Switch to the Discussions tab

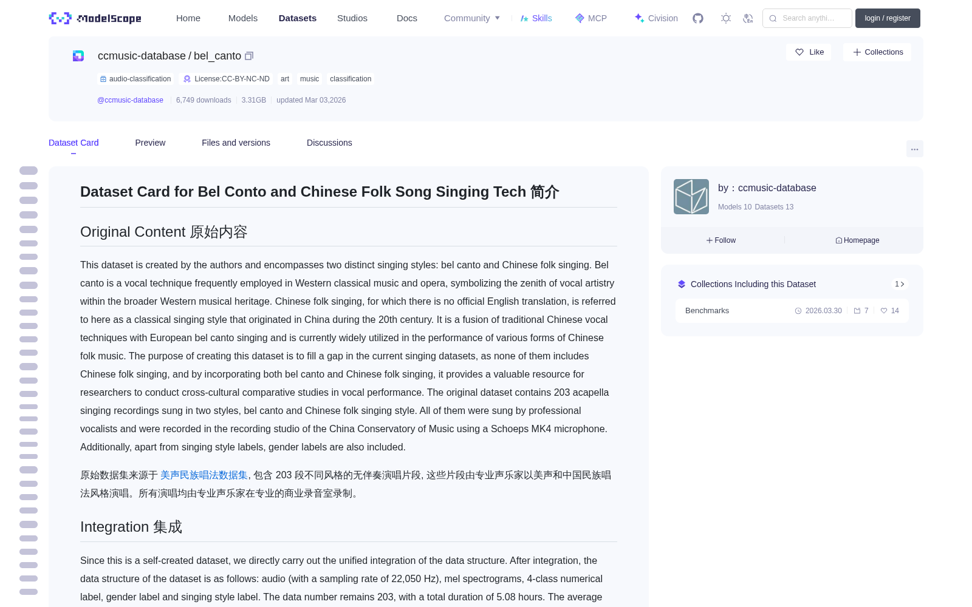coord(329,143)
